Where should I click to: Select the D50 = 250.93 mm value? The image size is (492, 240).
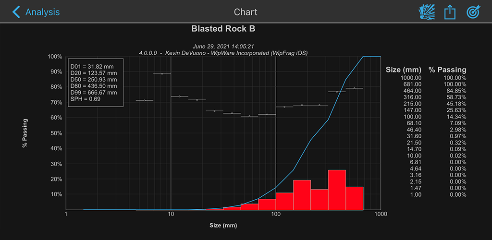(93, 80)
